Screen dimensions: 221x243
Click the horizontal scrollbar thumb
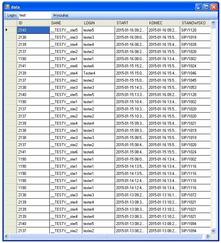pyautogui.click(x=106, y=236)
